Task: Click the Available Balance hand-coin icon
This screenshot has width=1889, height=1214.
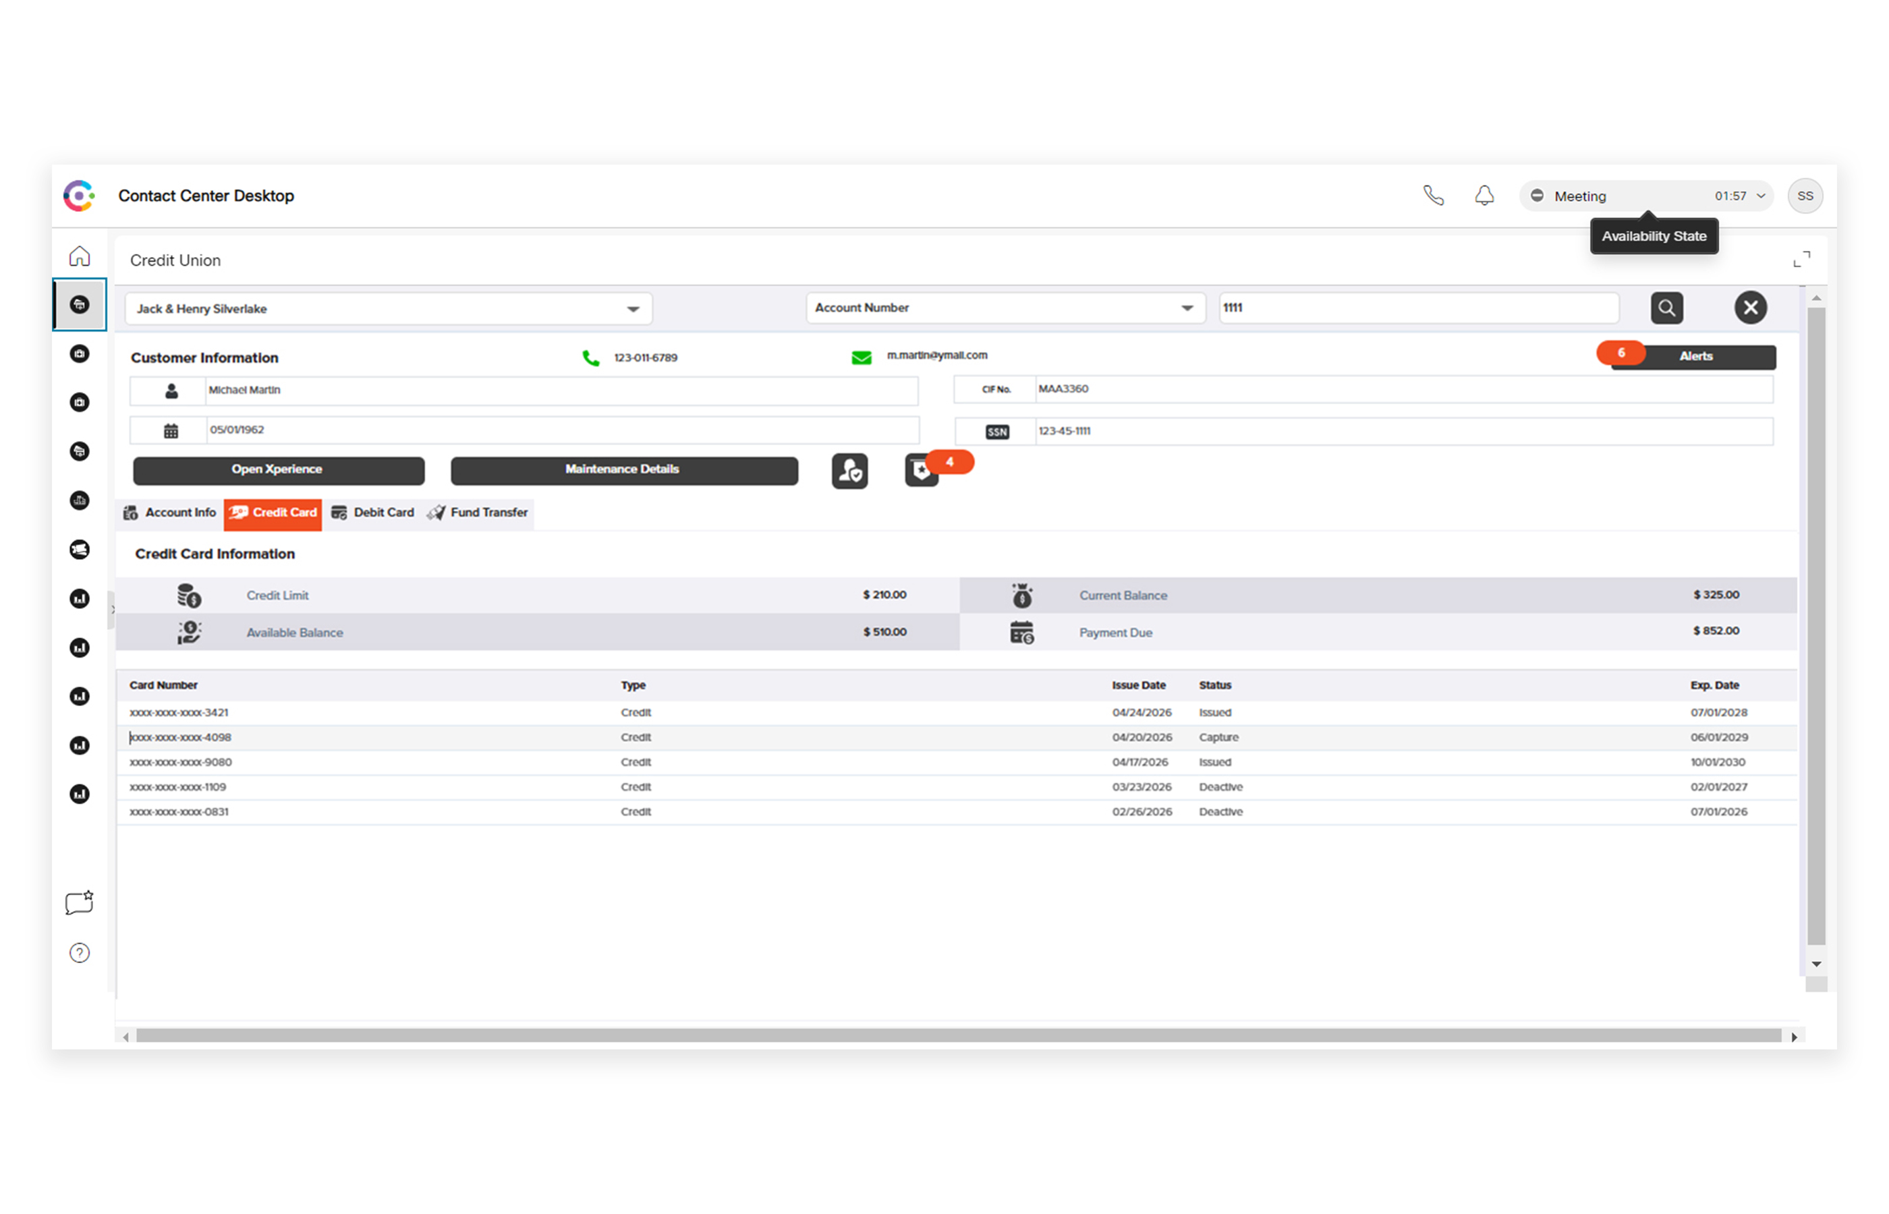Action: [189, 632]
